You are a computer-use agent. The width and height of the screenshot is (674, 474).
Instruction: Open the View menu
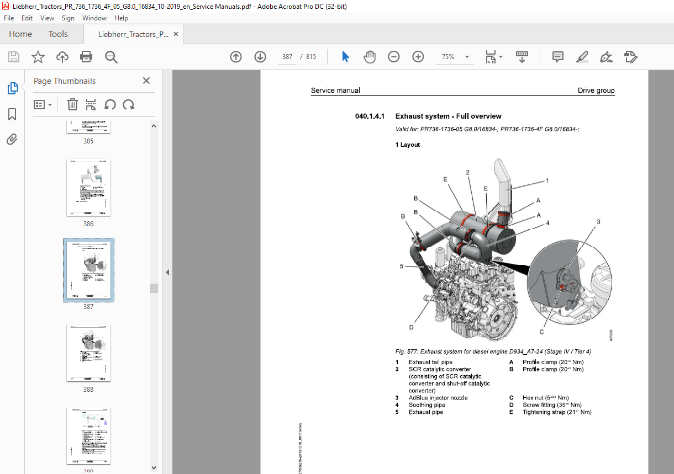47,18
